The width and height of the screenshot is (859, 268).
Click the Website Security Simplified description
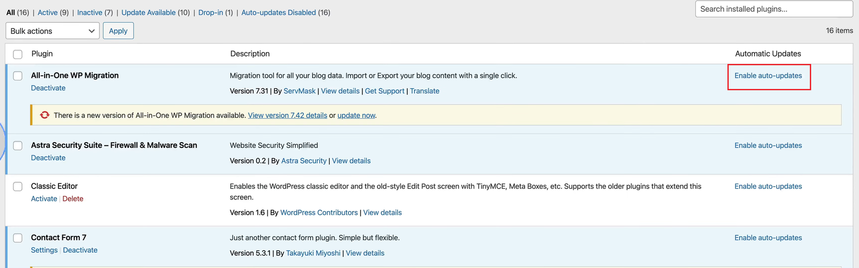(x=274, y=146)
